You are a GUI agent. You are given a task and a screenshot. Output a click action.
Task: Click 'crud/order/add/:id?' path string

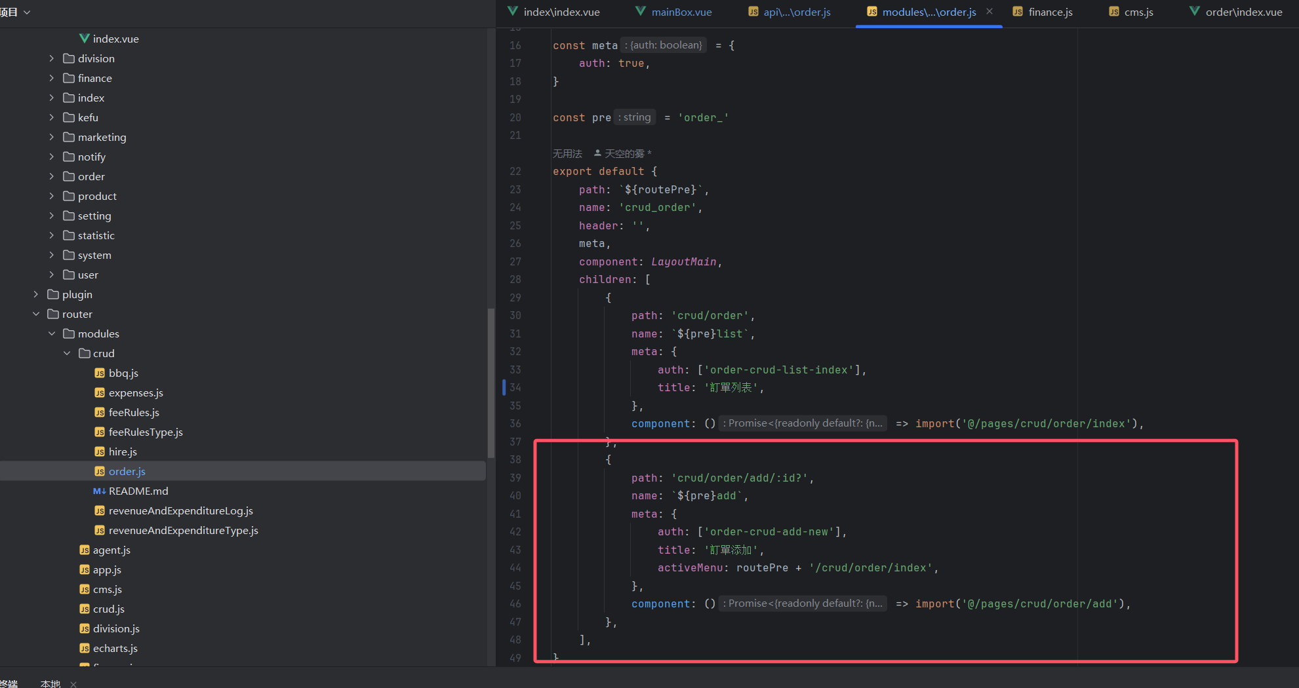coord(740,478)
